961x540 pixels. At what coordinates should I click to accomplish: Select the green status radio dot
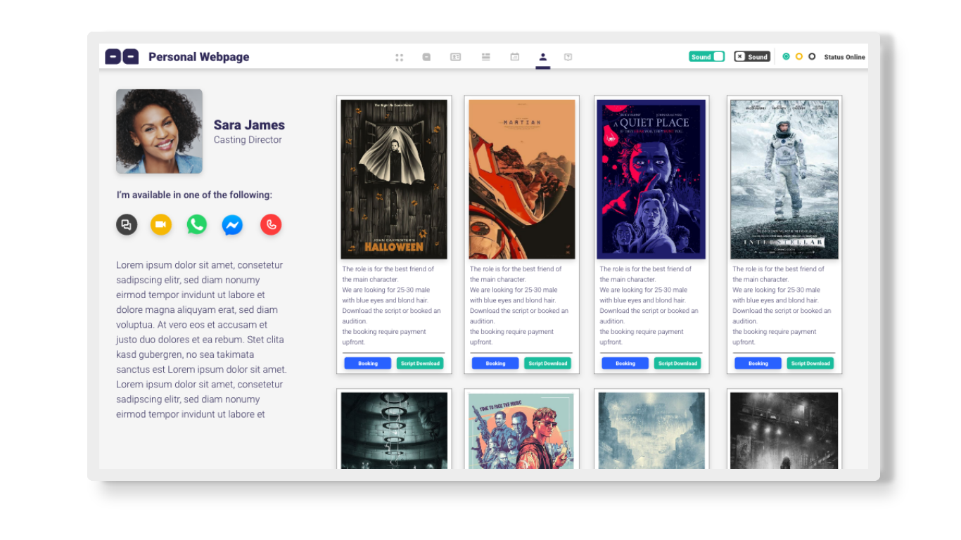786,57
